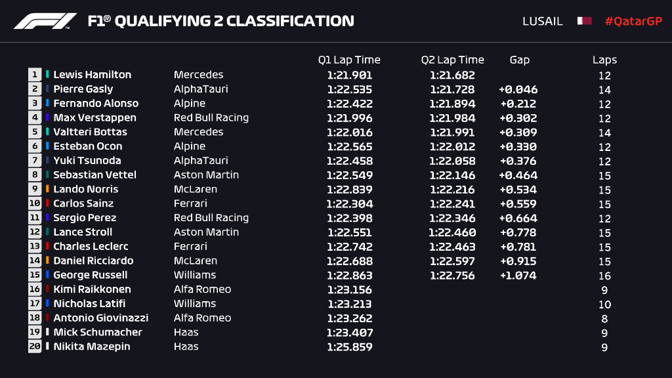Click the Gap column header
The image size is (672, 378).
[519, 60]
